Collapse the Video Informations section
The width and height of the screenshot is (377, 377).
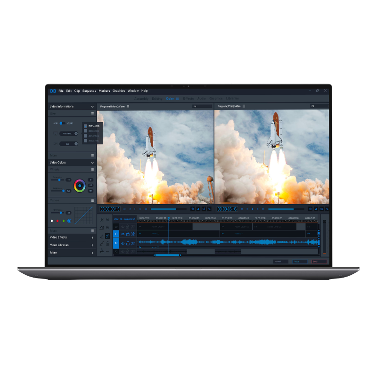pyautogui.click(x=92, y=107)
